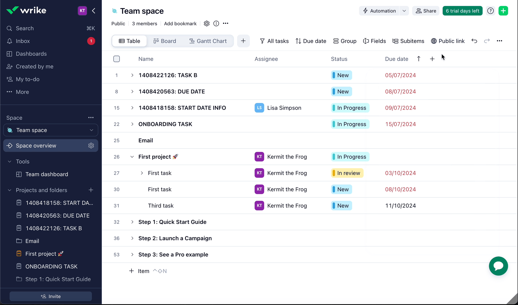Image resolution: width=518 pixels, height=305 pixels.
Task: Open the chat support bubble
Action: (498, 266)
